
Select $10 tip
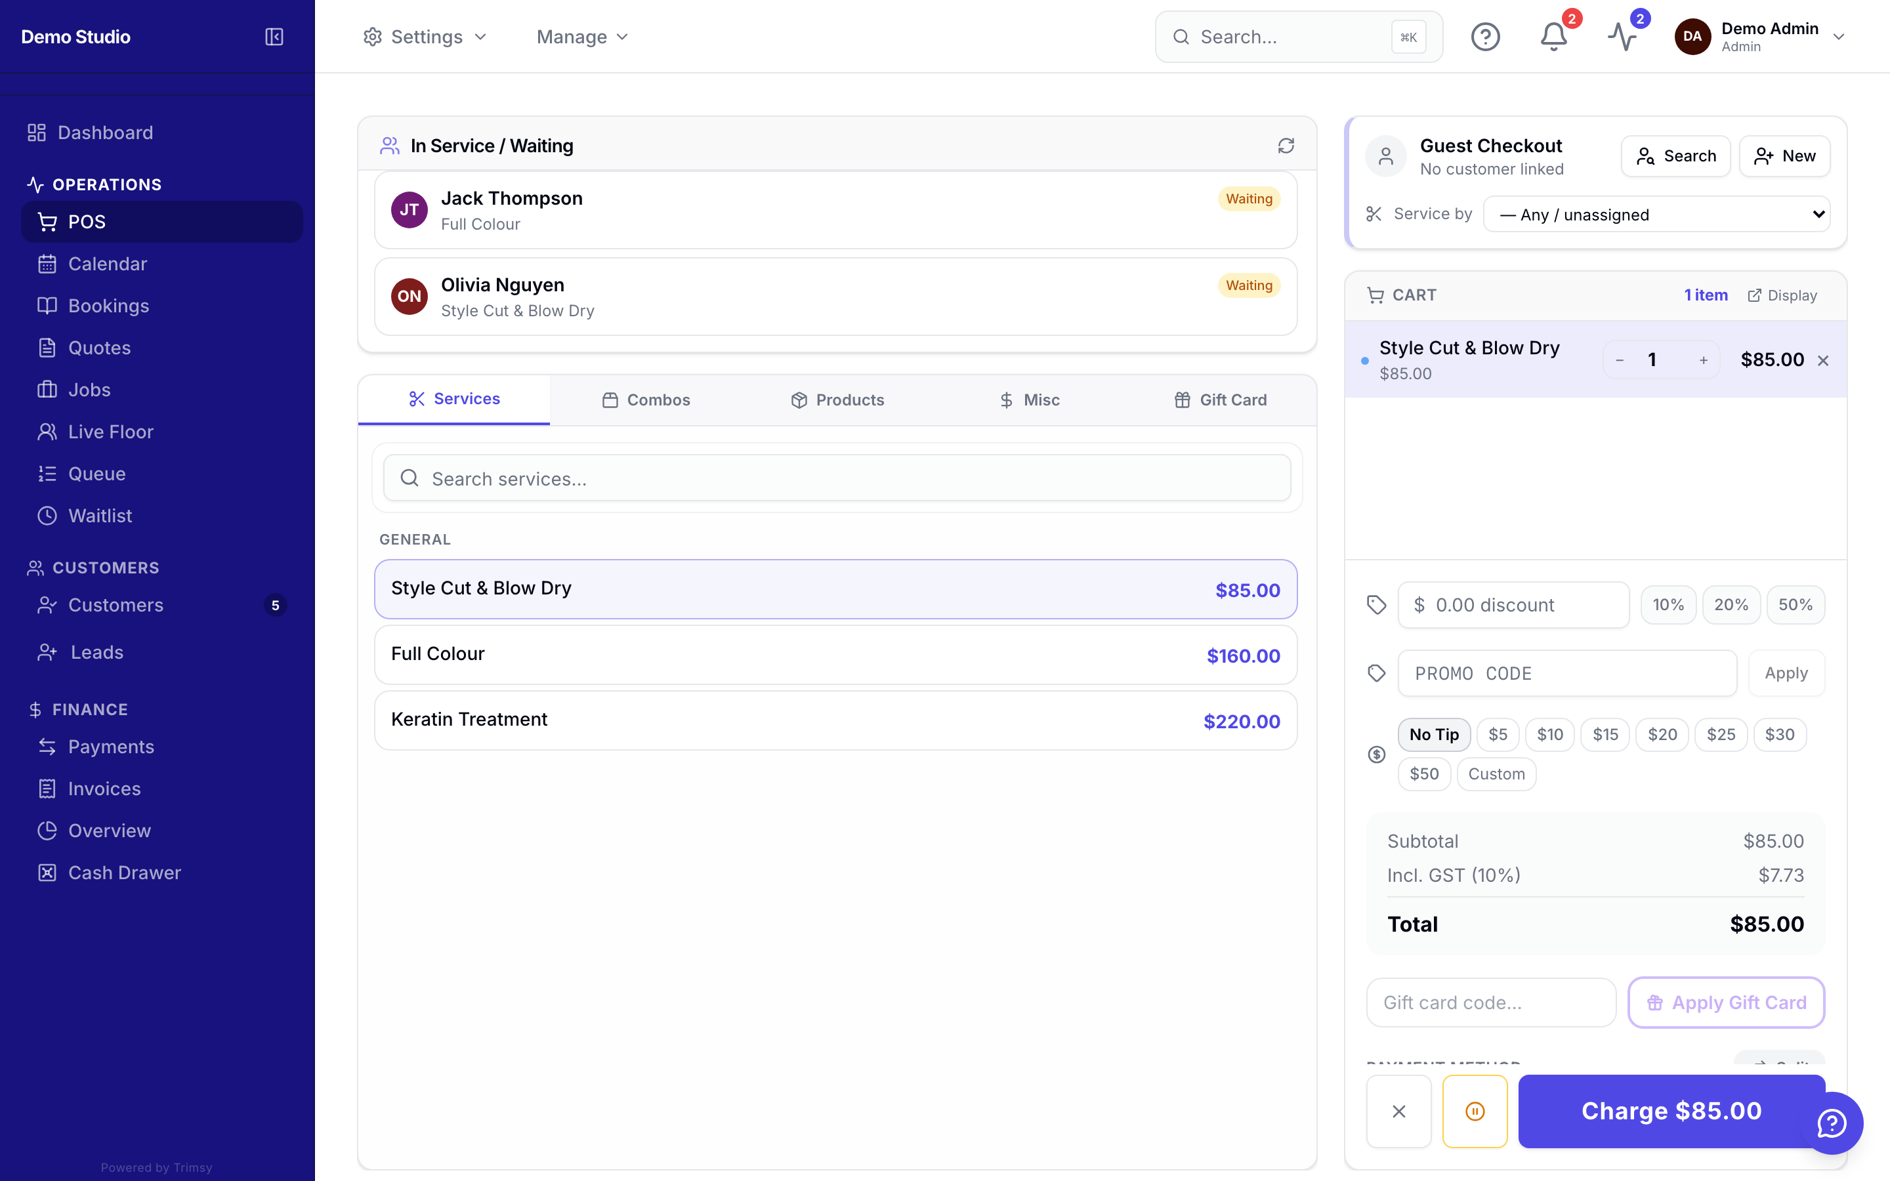pyautogui.click(x=1549, y=734)
